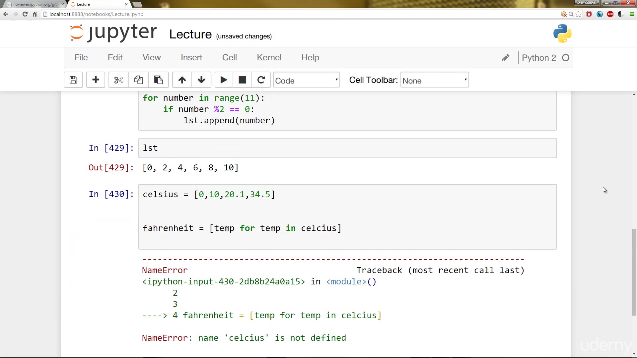Click inside the browser address bar
The height and width of the screenshot is (358, 637).
pyautogui.click(x=199, y=14)
